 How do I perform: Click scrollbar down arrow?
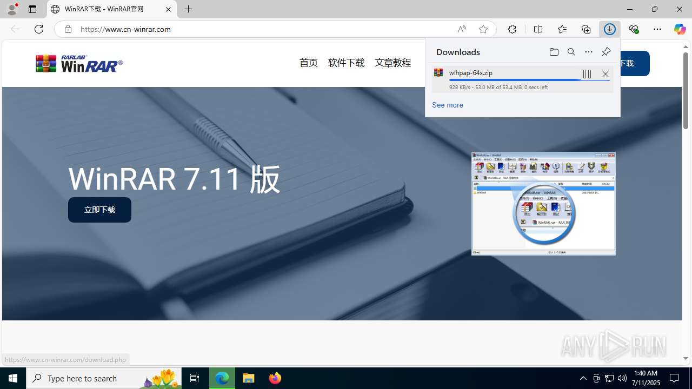(686, 359)
